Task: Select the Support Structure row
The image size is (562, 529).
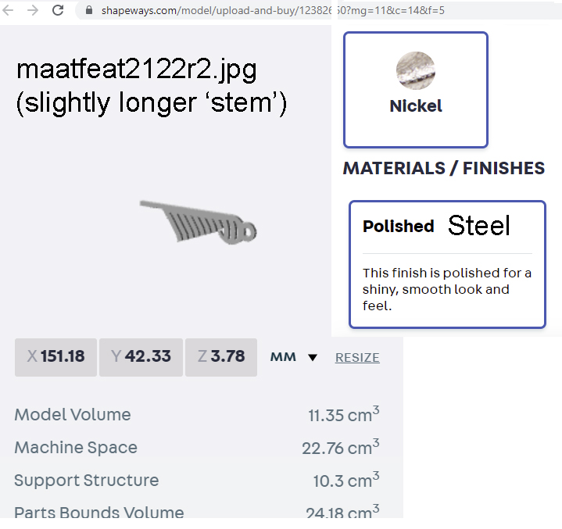Action: [197, 481]
